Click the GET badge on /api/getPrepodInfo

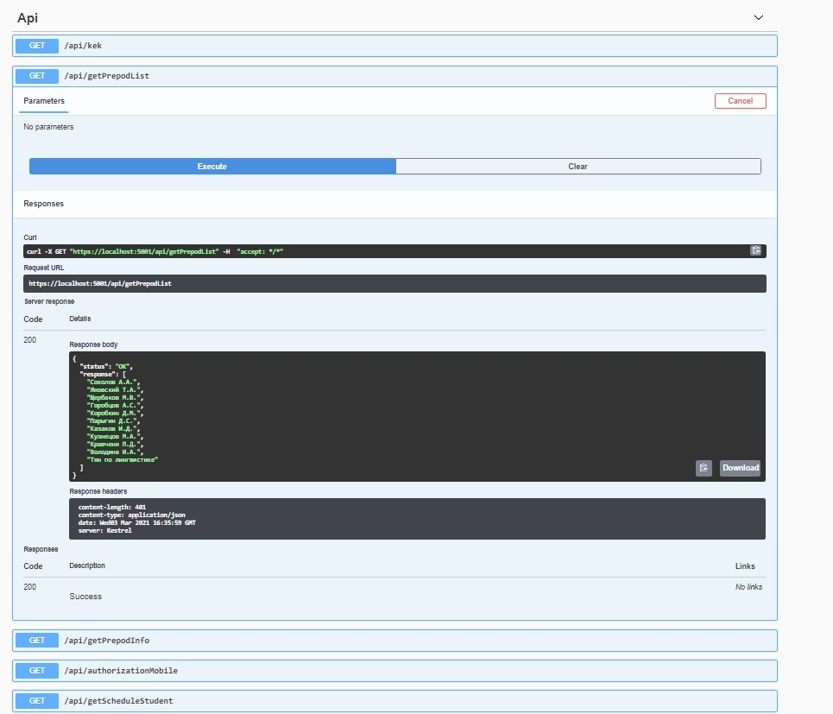(x=35, y=640)
